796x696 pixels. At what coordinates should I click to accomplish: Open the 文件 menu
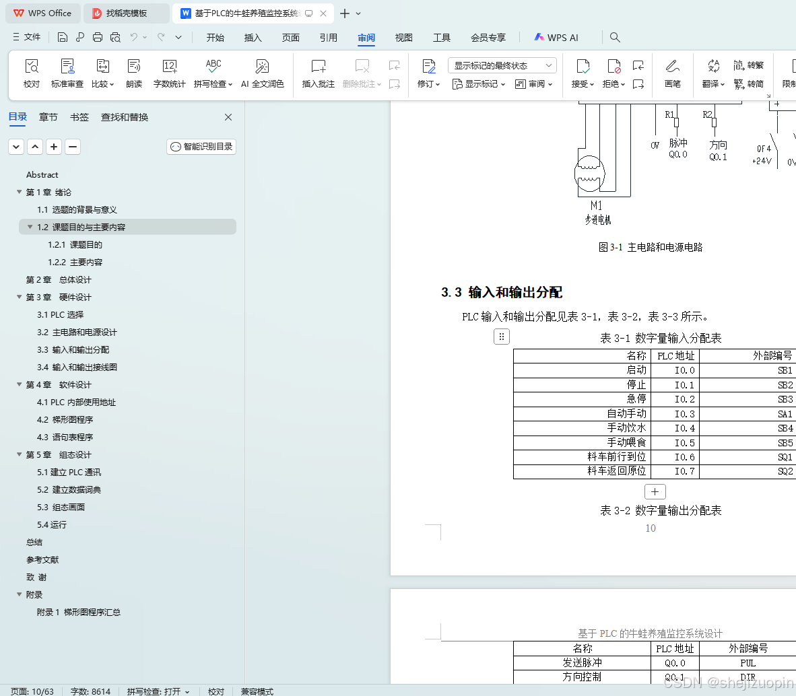(26, 37)
